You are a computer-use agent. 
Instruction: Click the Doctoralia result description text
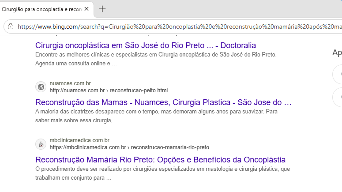click(x=156, y=59)
